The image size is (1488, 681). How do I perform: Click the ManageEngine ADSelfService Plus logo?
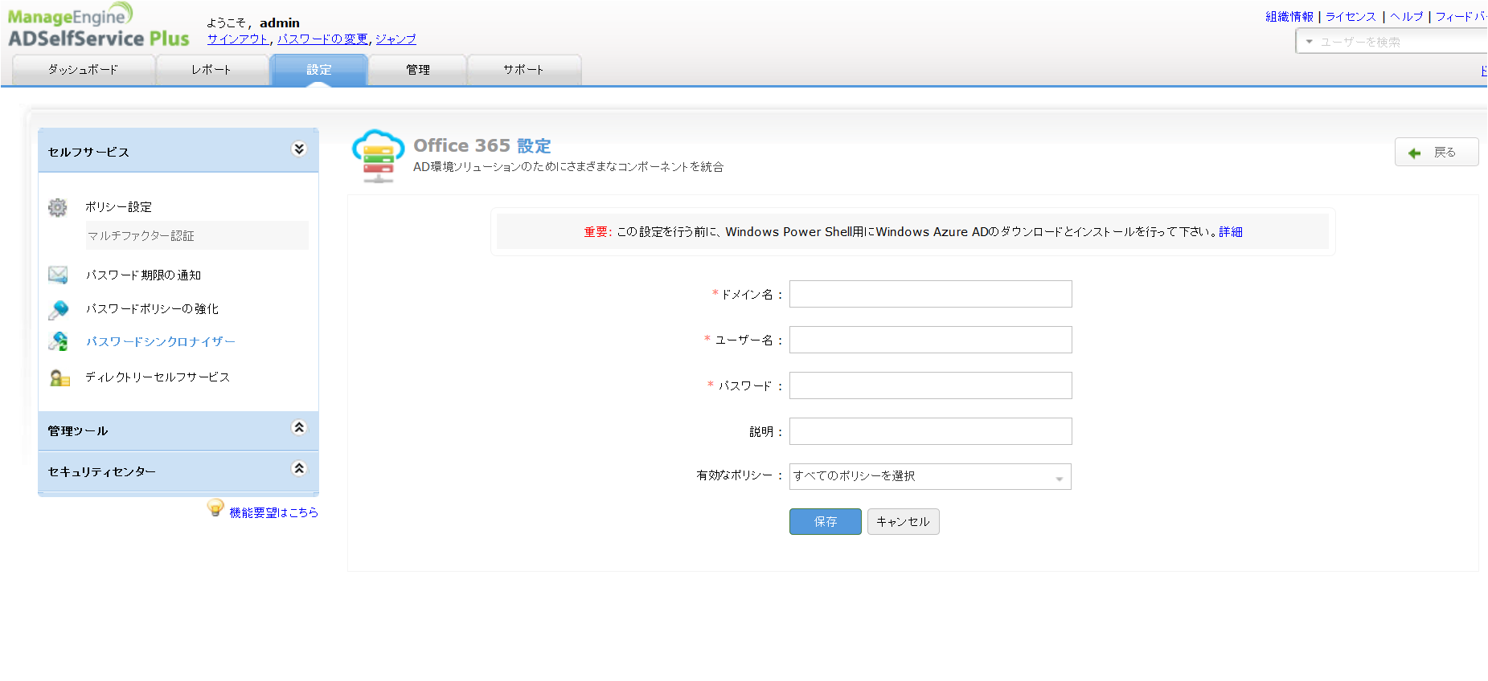pos(99,27)
